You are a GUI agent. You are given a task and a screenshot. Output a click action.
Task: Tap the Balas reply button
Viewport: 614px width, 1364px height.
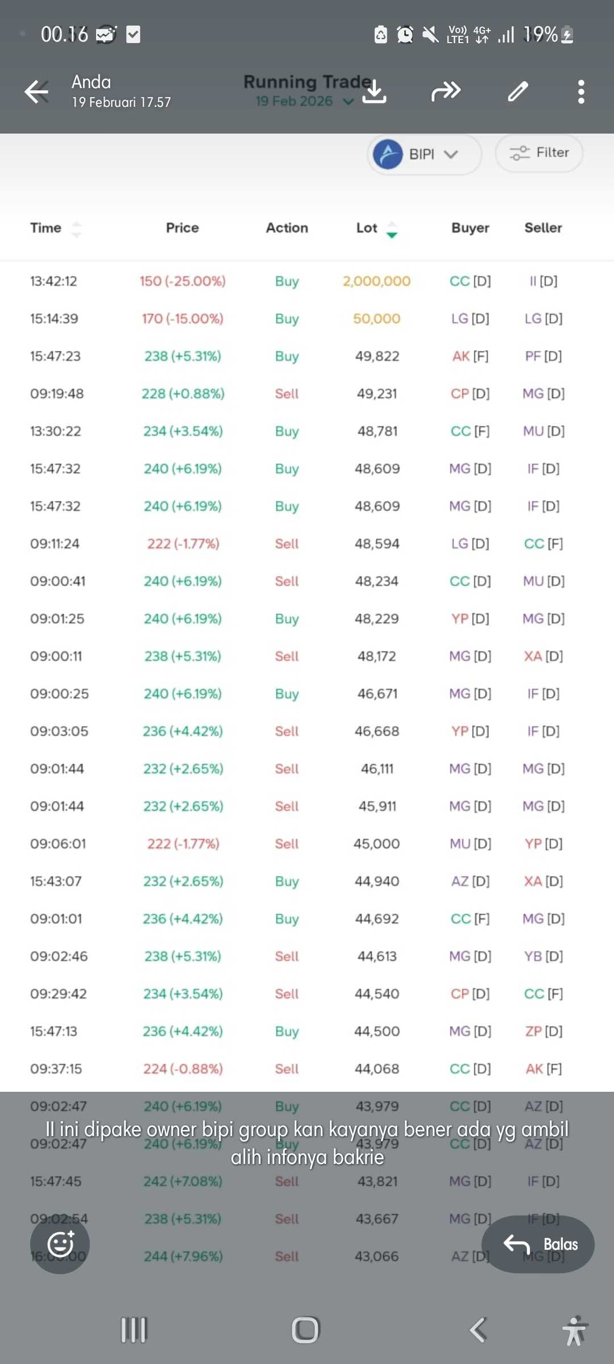tap(538, 1244)
